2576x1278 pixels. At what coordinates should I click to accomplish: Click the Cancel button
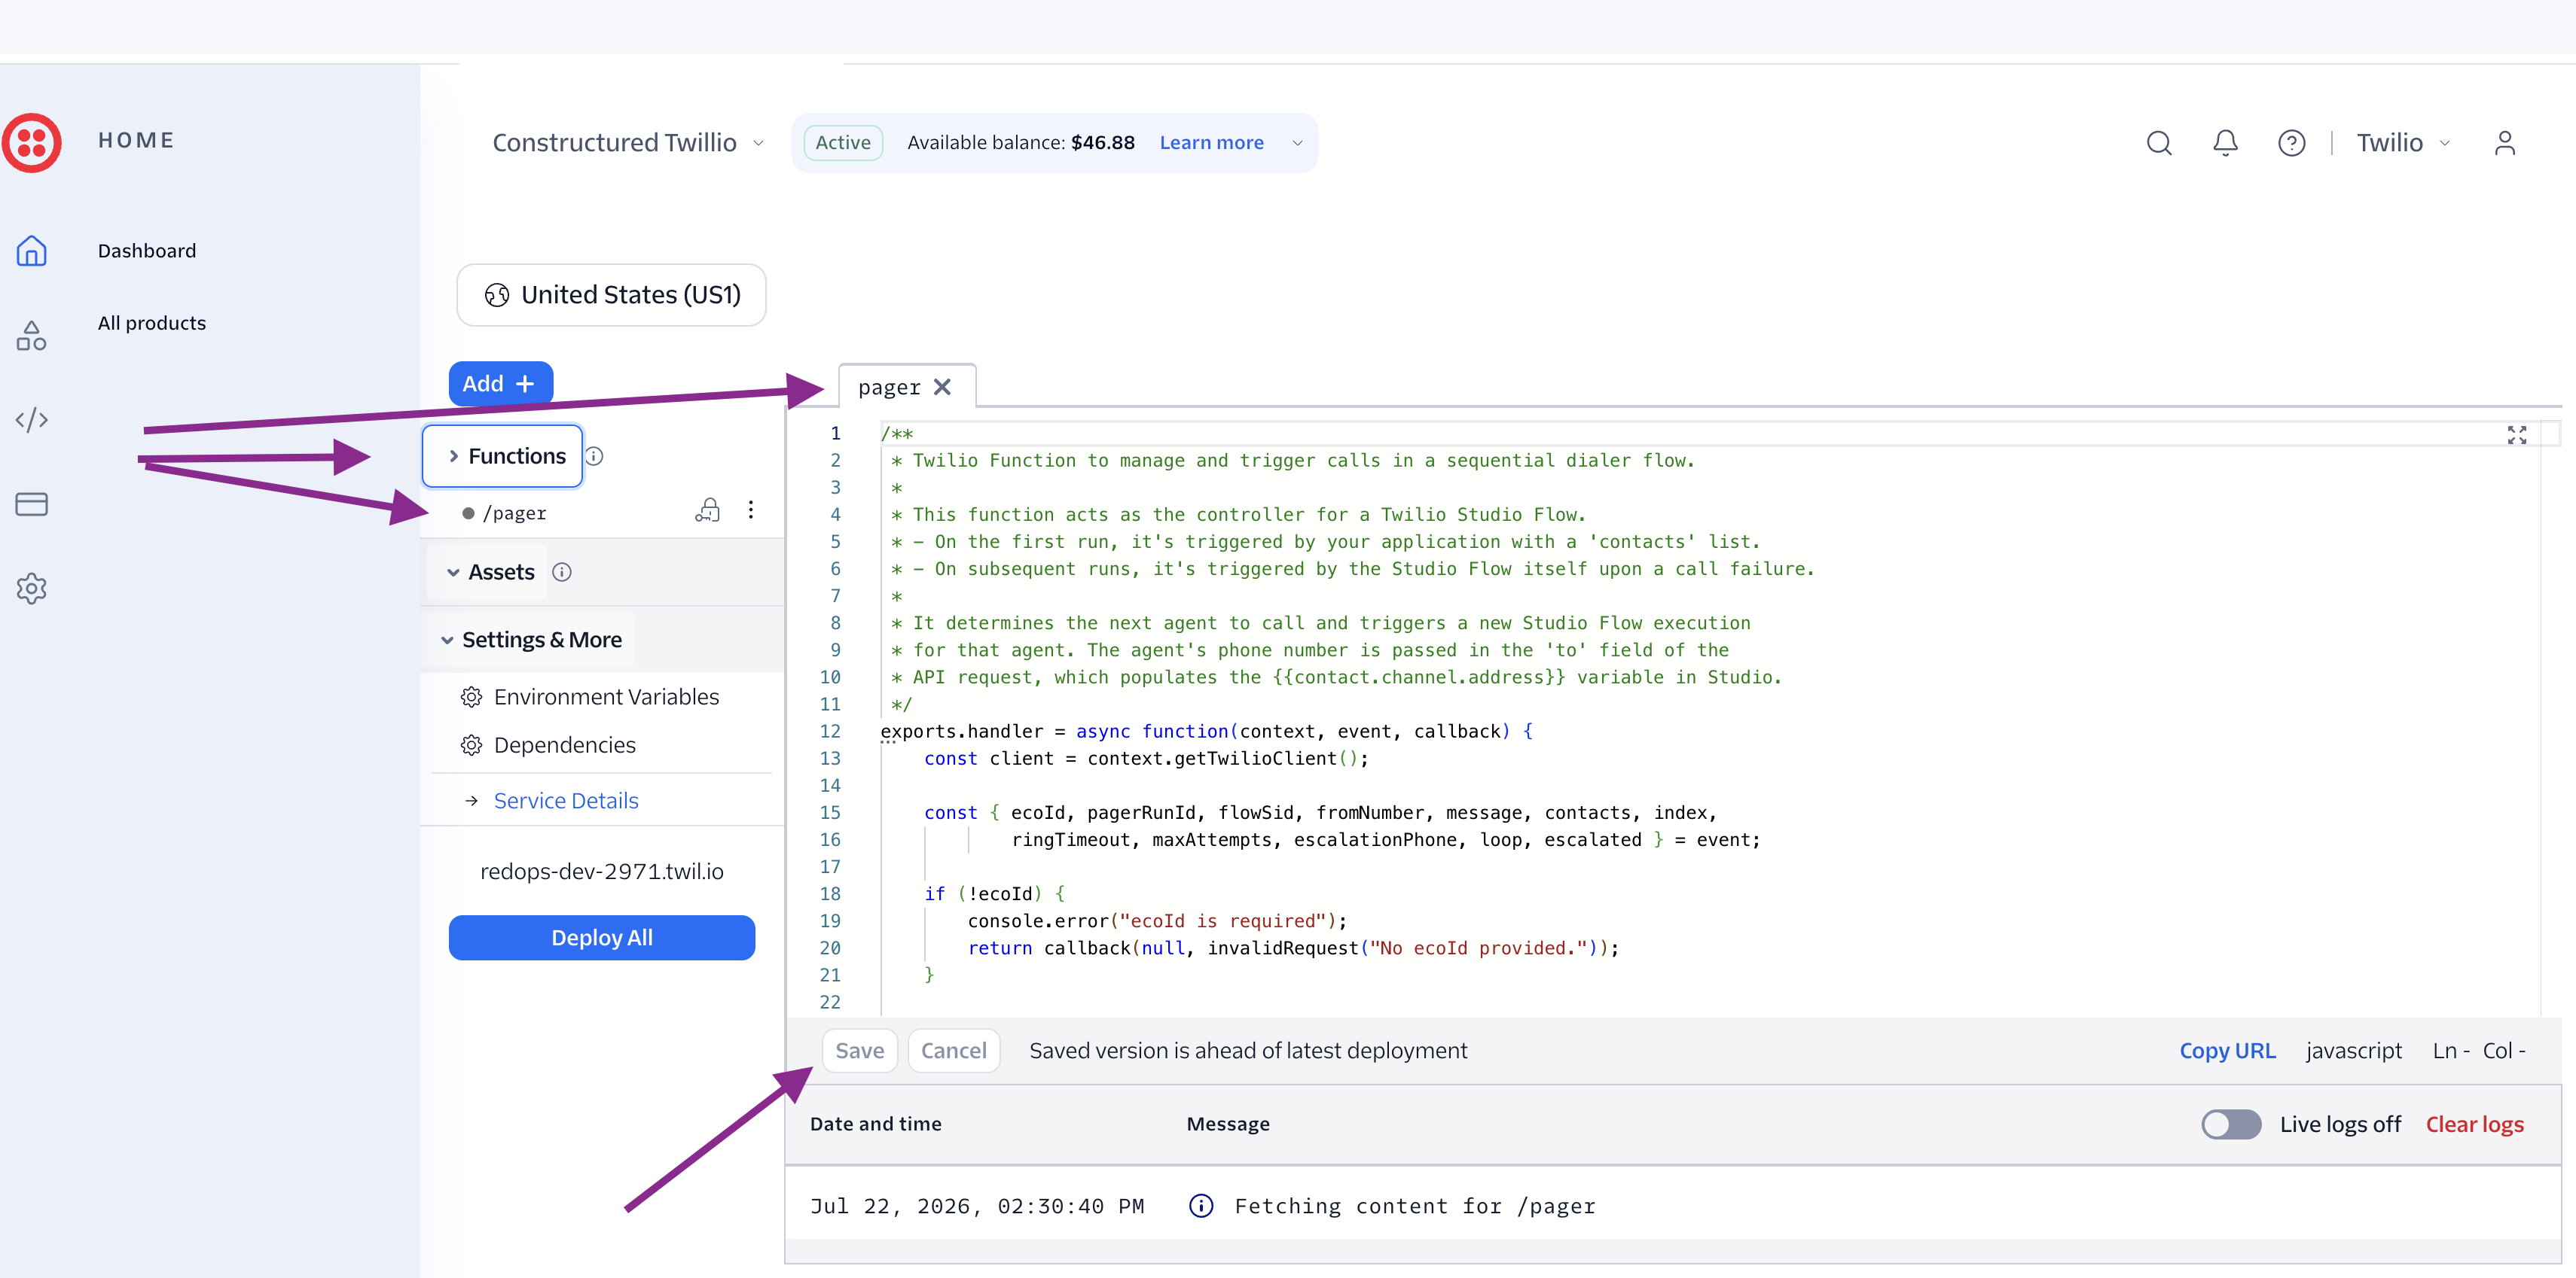coord(954,1050)
